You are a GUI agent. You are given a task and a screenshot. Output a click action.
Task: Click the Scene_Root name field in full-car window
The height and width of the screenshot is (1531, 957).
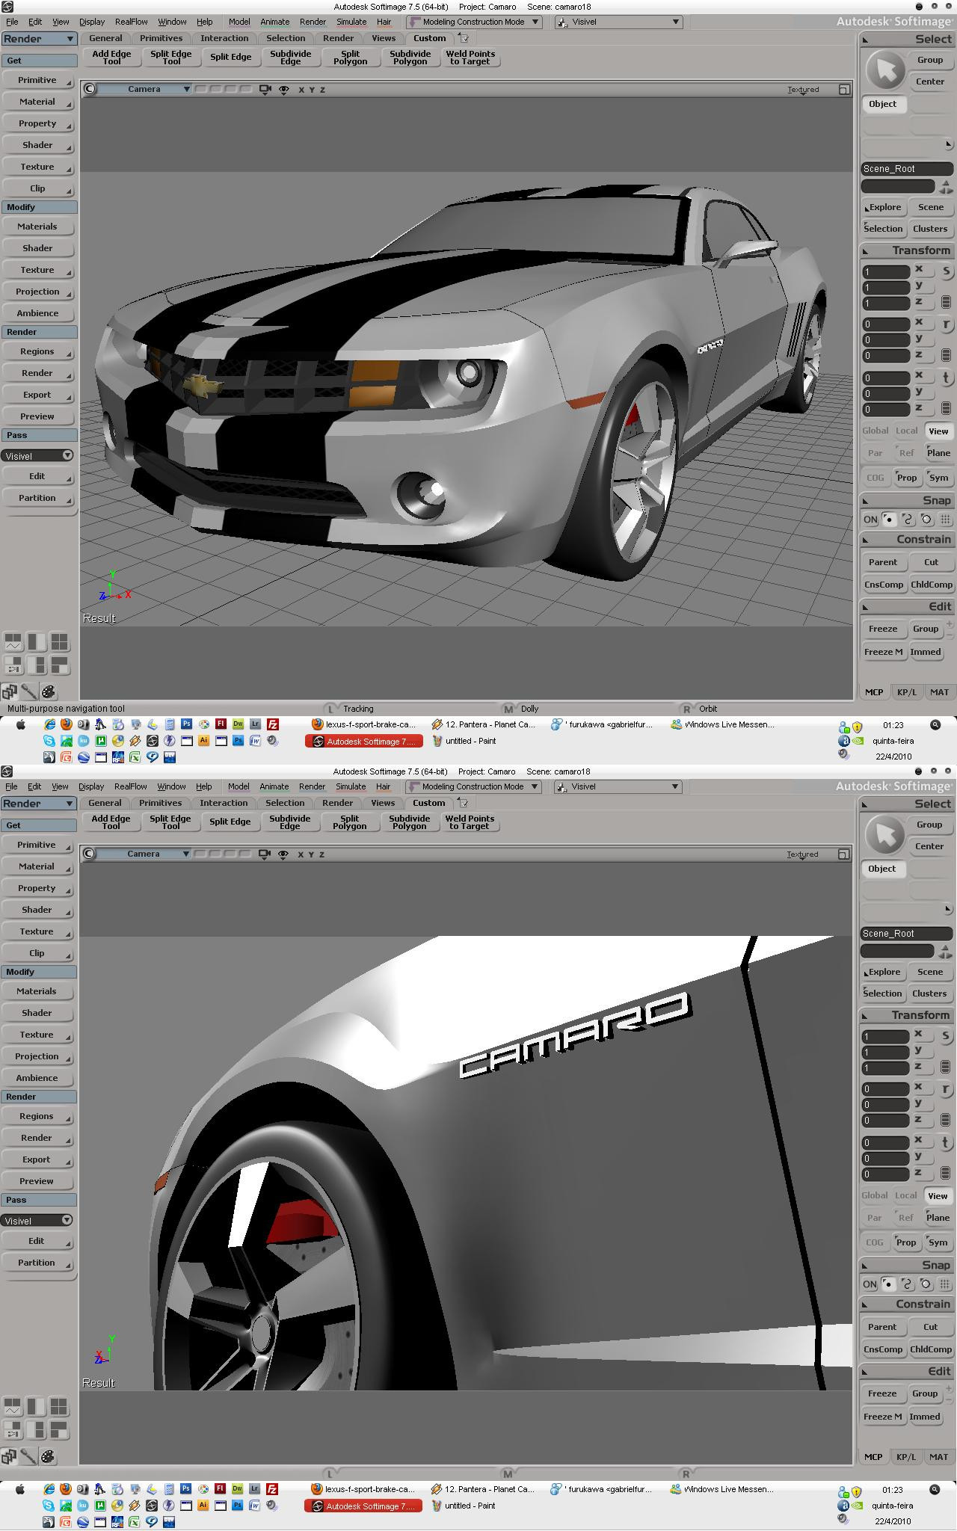point(908,169)
